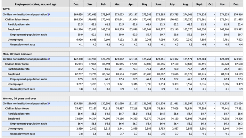Click the cell with value 7,605

pos(200,40)
